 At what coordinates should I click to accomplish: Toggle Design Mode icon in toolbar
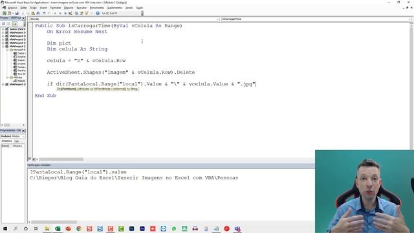71,13
